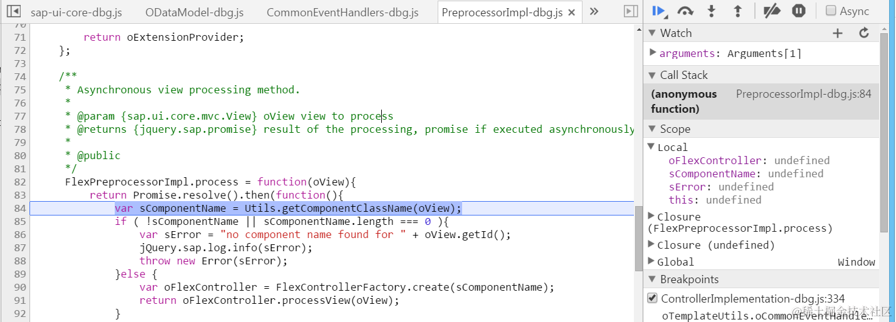Screen dimensions: 896x322
Task: Click the oTemplateUtils.oCommonEventHandle breakpoint text
Action: [767, 316]
